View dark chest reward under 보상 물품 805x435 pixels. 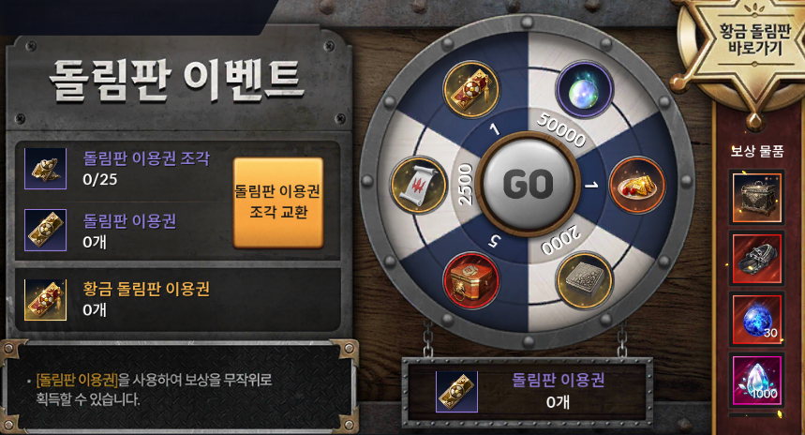tap(757, 198)
